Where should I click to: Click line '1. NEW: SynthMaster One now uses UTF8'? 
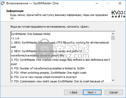(x=60, y=43)
